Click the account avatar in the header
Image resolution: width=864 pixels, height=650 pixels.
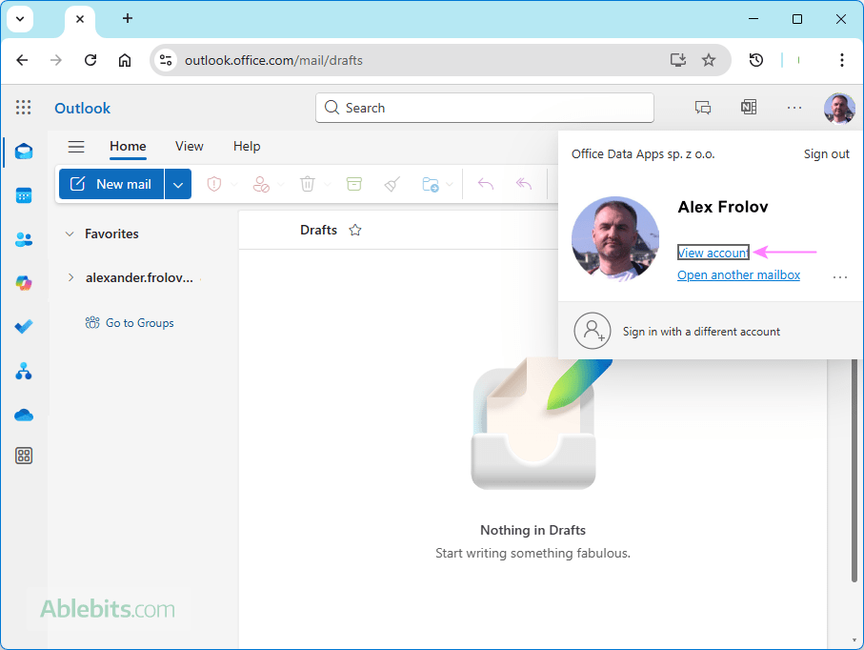coord(839,108)
